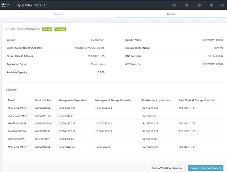Click the HEALTHY status badge
227x172 pixels.
tap(60, 29)
